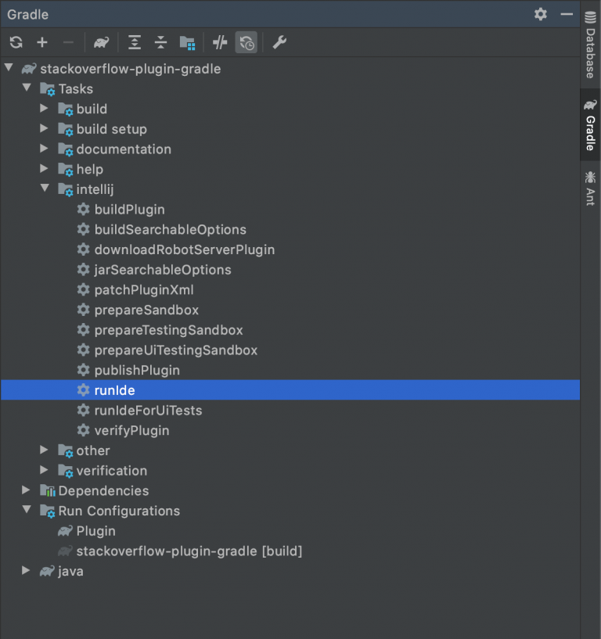Screen dimensions: 601x639
Task: Reload all Gradle projects
Action: (x=16, y=42)
